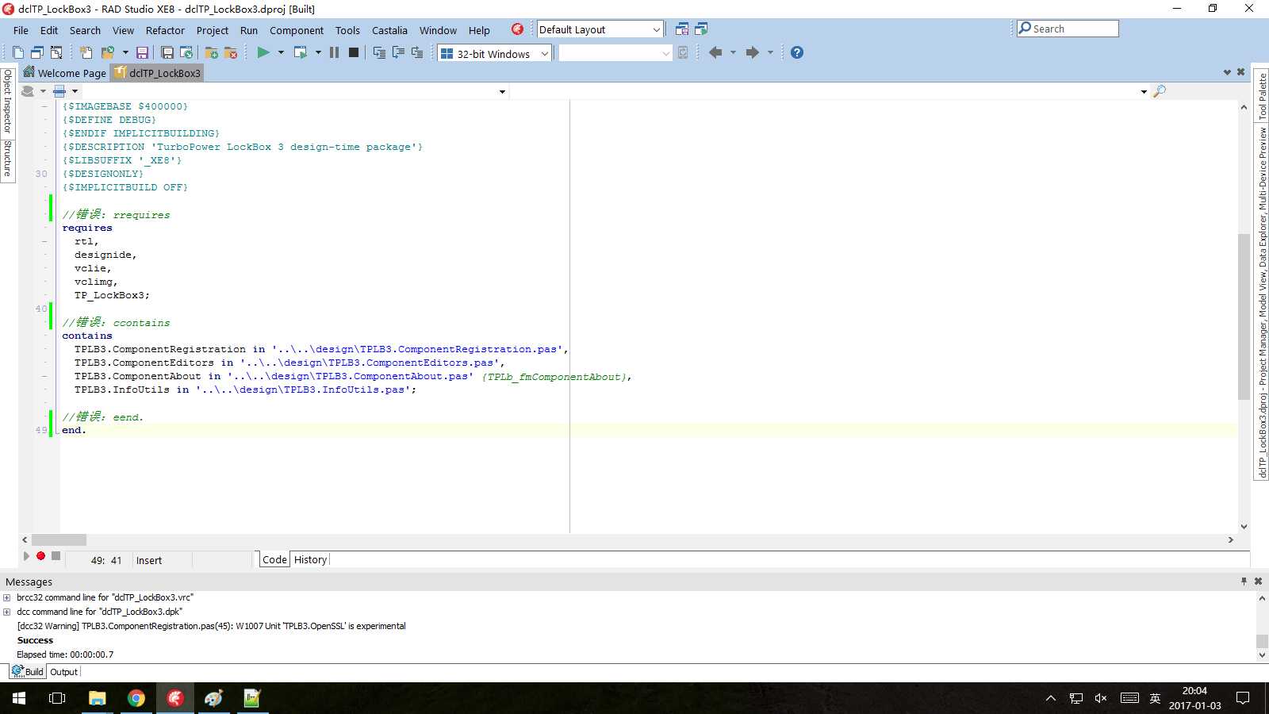Open the forward history dropdown arrow

click(770, 52)
